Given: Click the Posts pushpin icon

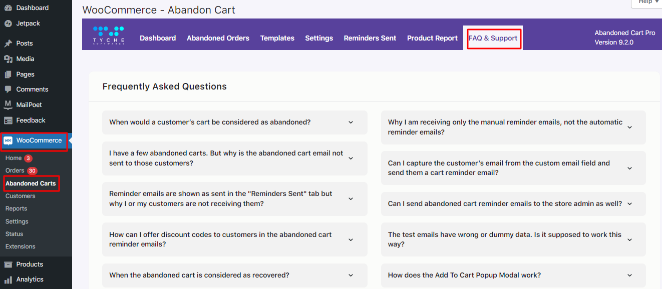Looking at the screenshot, I should [8, 43].
